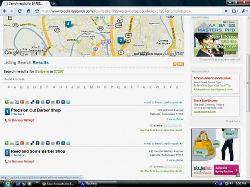Share Reed and Son's listing on LinkedIn
This screenshot has width=250, height=187.
tap(63, 143)
